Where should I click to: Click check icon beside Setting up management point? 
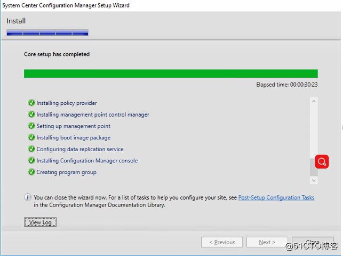31,126
